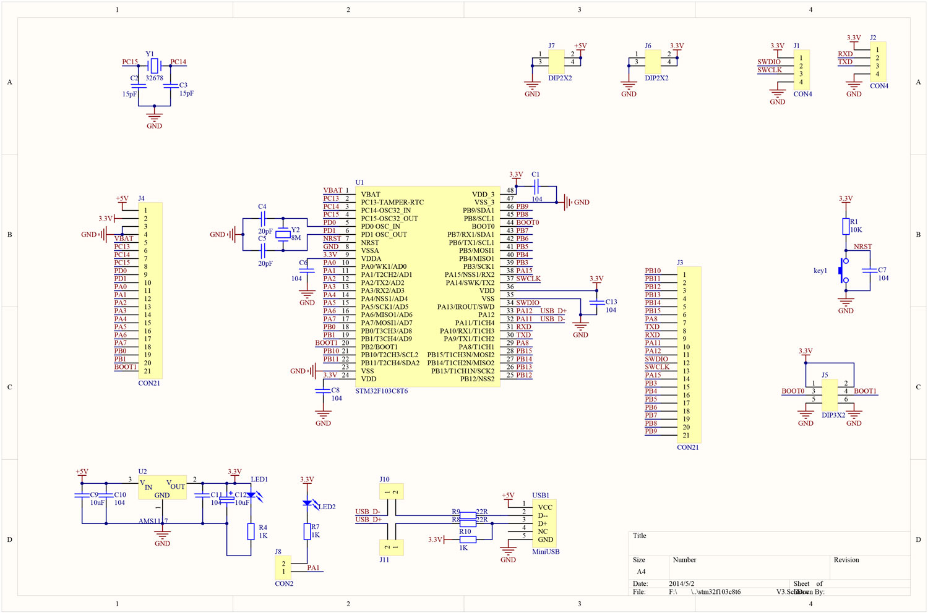The image size is (928, 613).
Task: Click the PB10 net label at J3
Action: (653, 271)
